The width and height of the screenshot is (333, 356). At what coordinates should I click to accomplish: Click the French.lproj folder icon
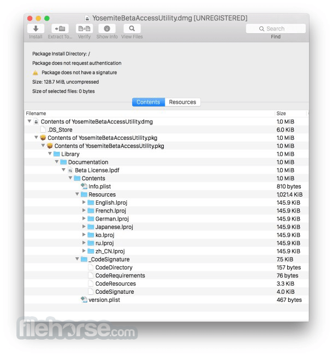coord(91,211)
